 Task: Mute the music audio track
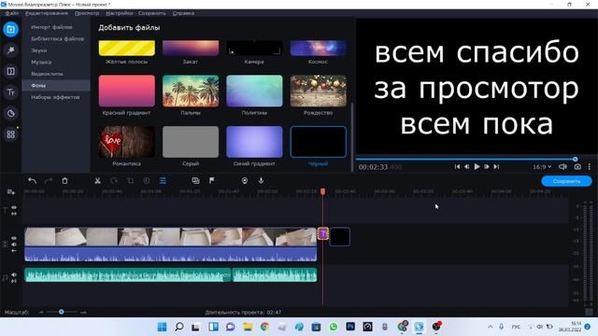pos(14,274)
